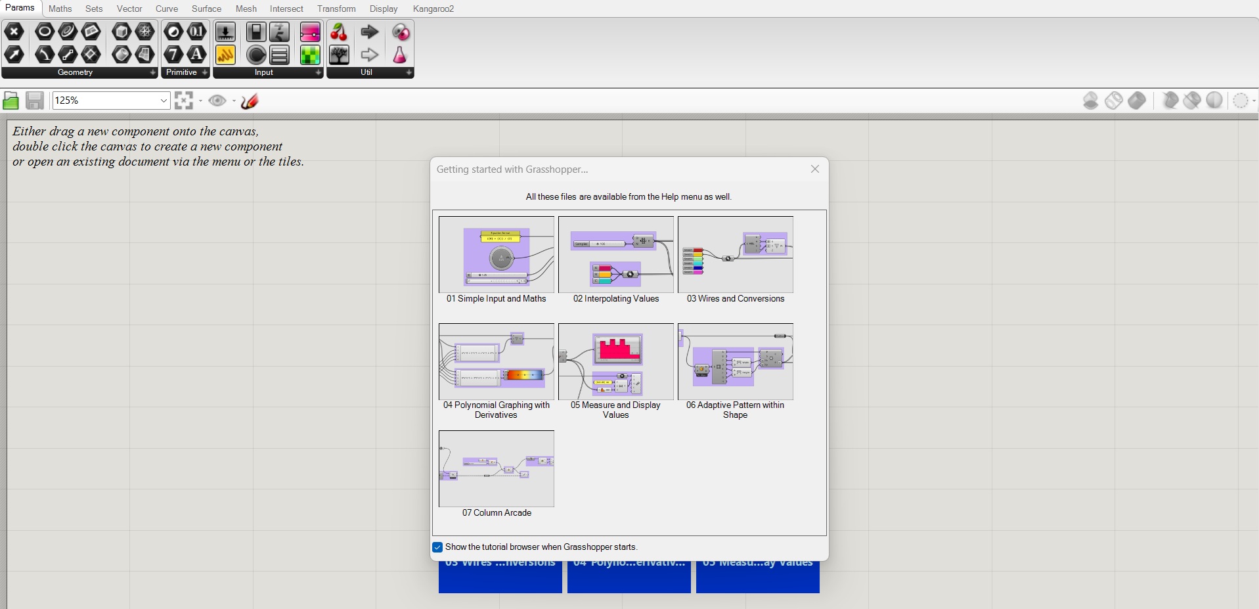Select the Gradient component green checker icon
The image size is (1259, 609).
tap(310, 55)
